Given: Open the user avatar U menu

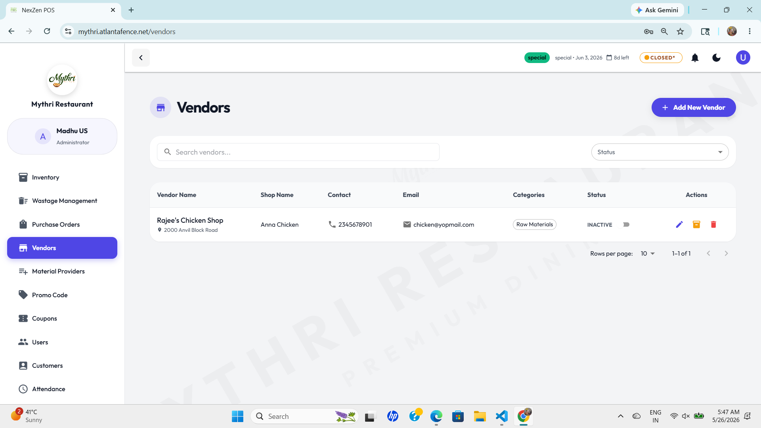Looking at the screenshot, I should pyautogui.click(x=743, y=58).
